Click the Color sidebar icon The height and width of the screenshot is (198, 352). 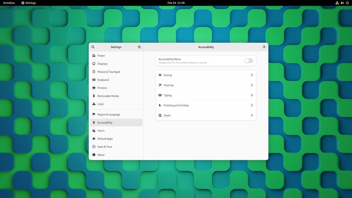[x=94, y=104]
